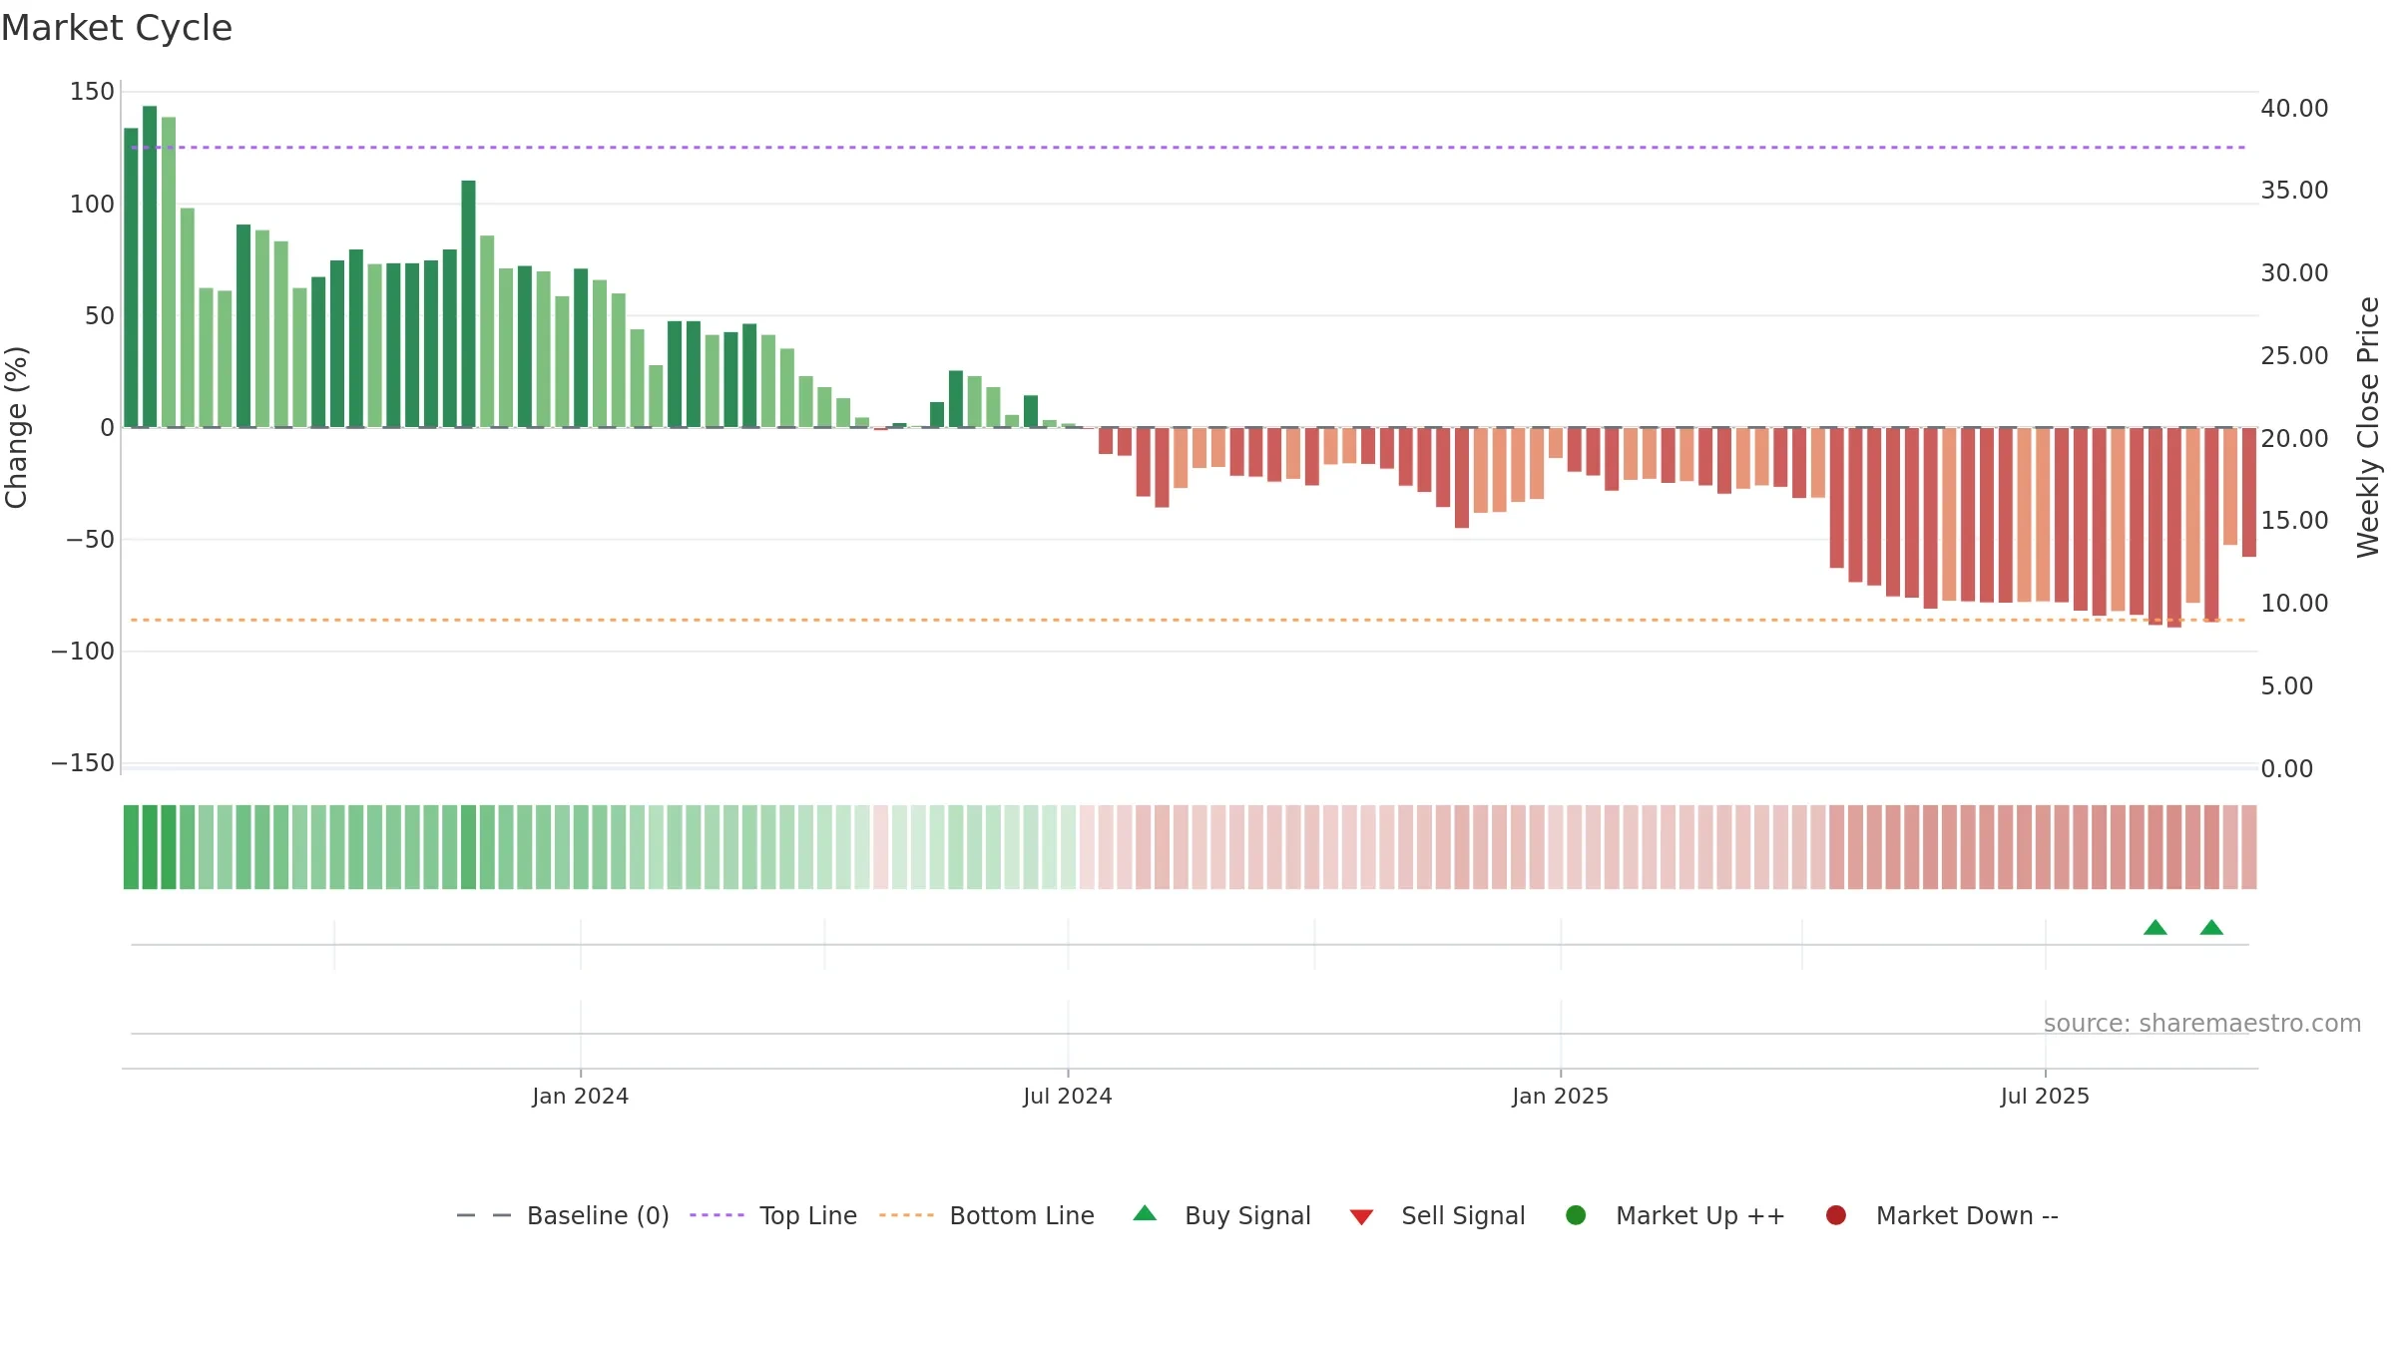Click the Jan 2024 axis label
2395x1347 pixels.
point(580,1096)
